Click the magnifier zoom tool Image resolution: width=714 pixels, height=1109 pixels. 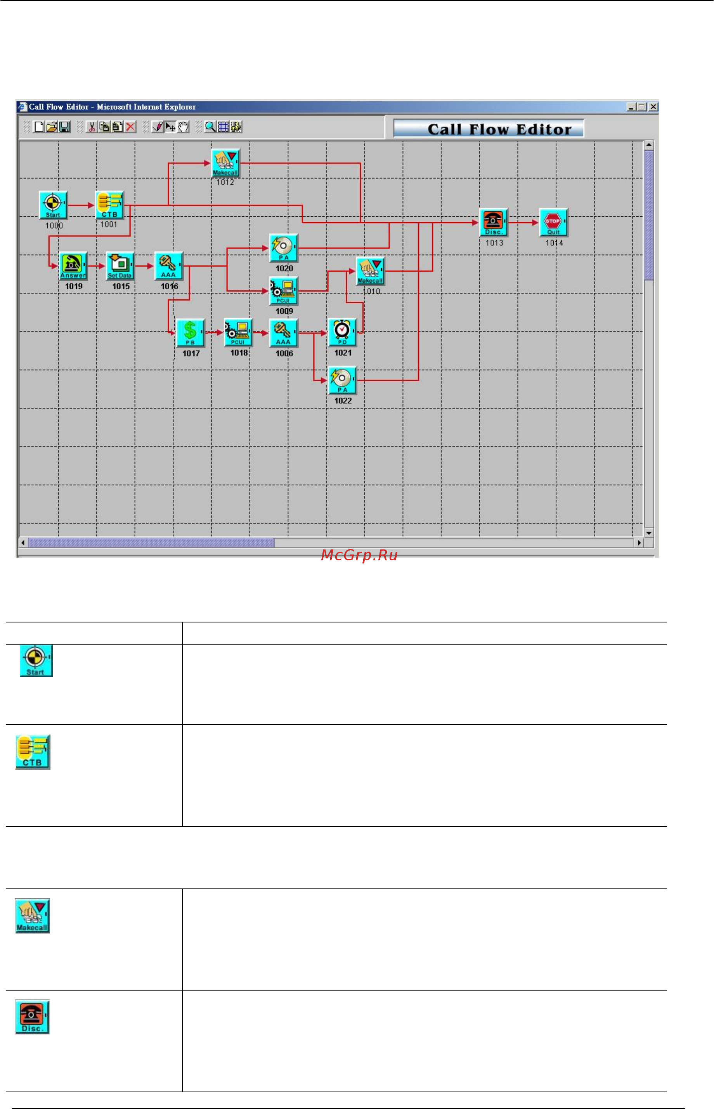tap(210, 127)
